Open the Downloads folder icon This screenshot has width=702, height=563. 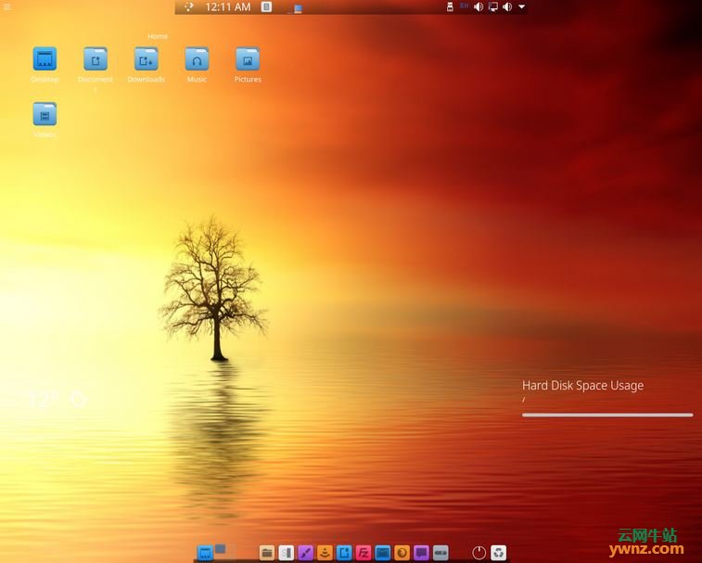tap(146, 59)
